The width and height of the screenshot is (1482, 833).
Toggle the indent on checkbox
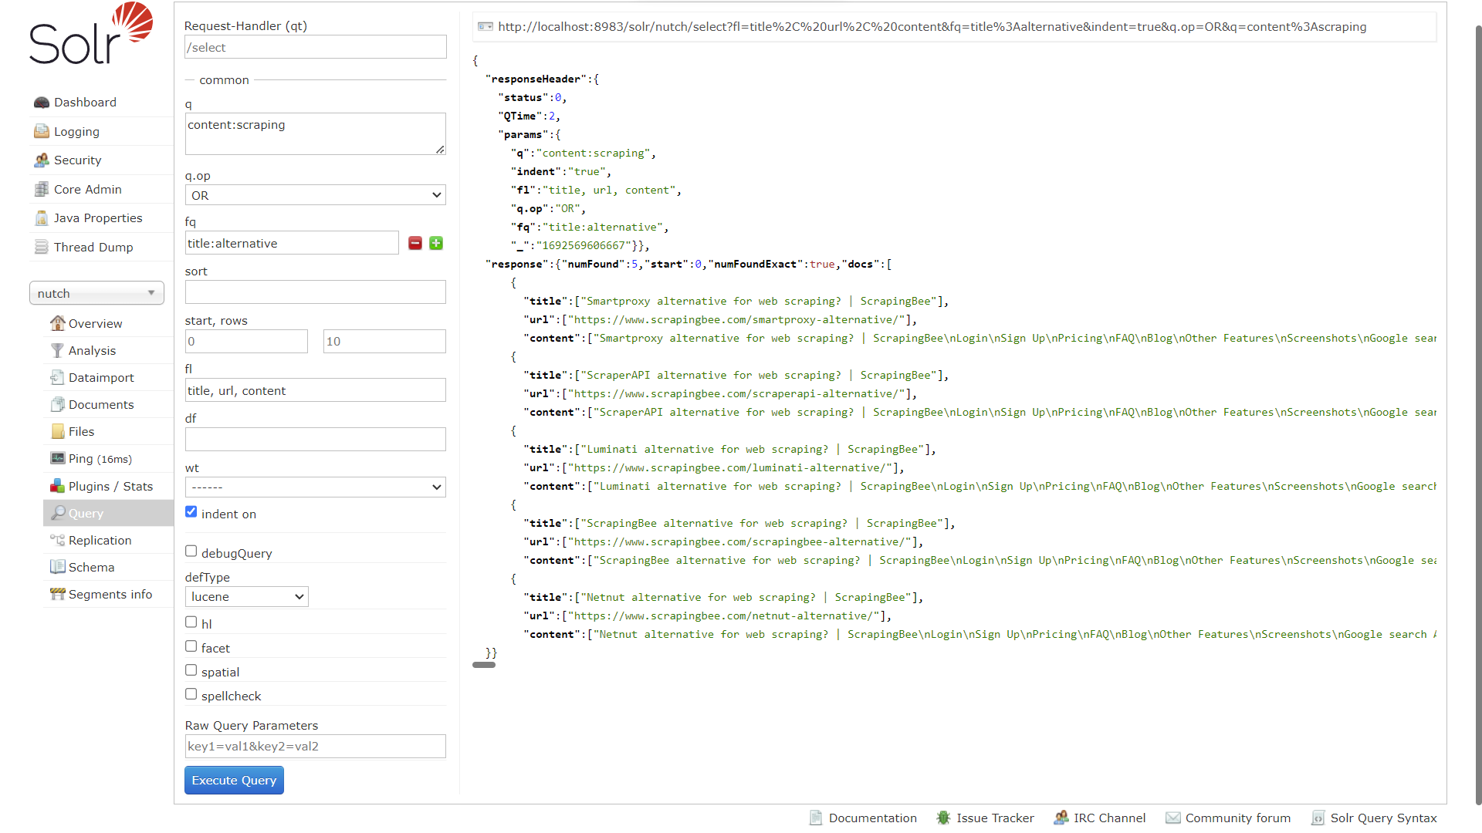(x=191, y=511)
